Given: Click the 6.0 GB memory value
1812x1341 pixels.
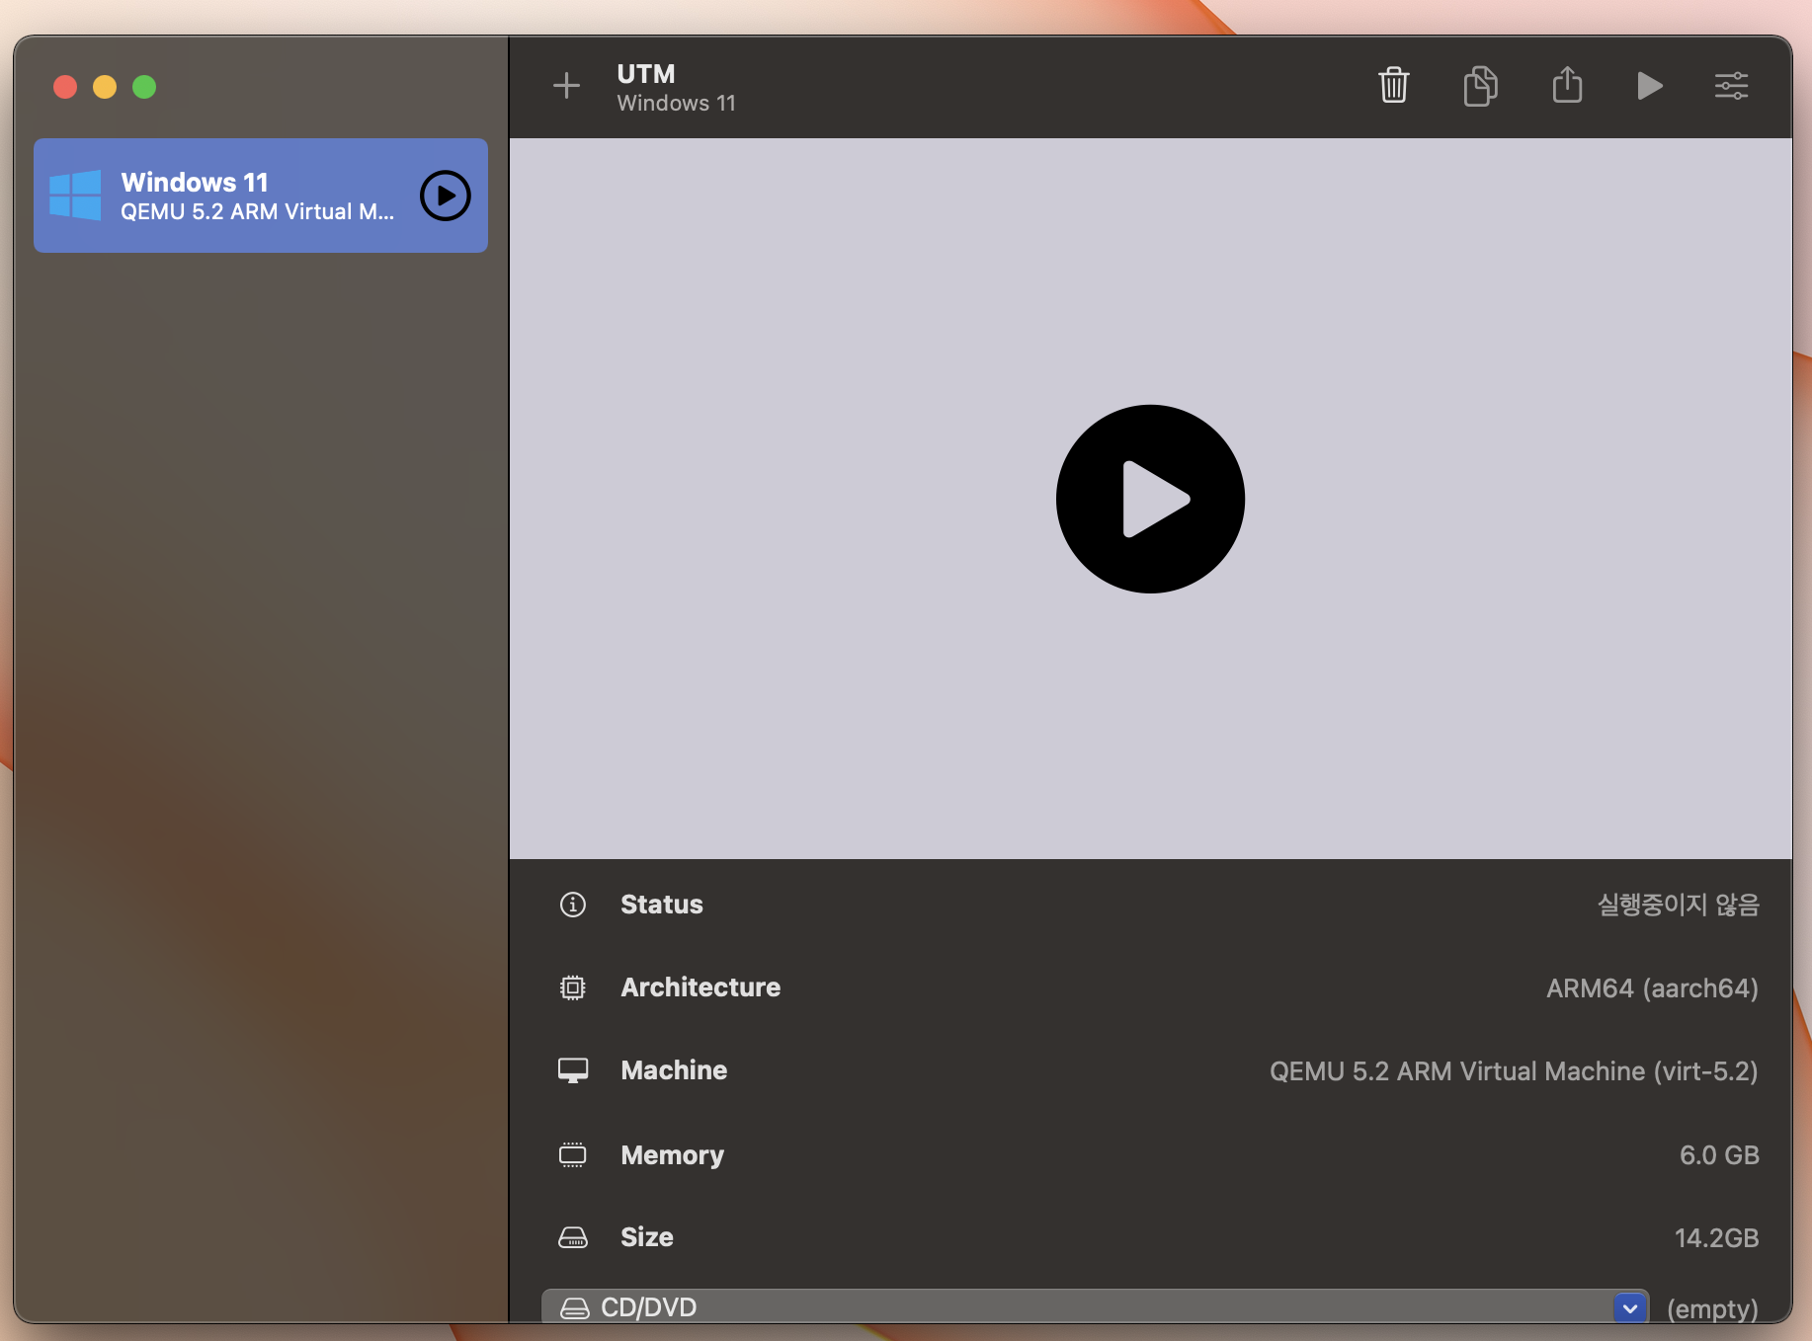Looking at the screenshot, I should [1719, 1154].
